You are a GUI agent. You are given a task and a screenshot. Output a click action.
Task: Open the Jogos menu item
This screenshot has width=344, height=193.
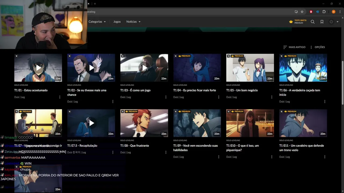point(117,22)
